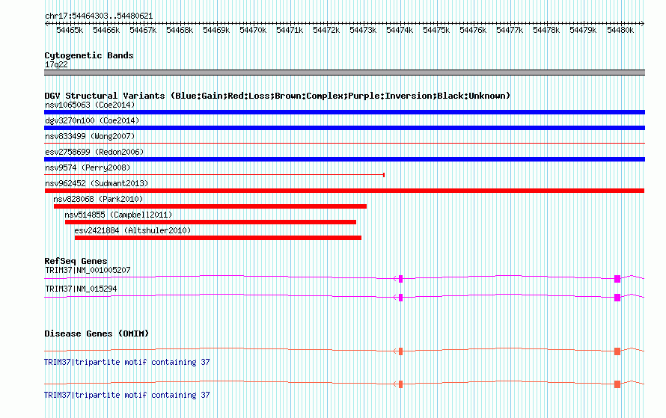666x418 pixels.
Task: Click the 54467k ruler tick label
Action: [143, 30]
